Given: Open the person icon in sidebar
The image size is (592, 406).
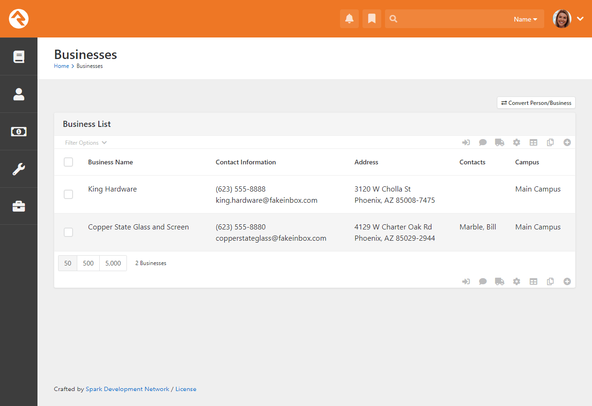Looking at the screenshot, I should pyautogui.click(x=19, y=94).
